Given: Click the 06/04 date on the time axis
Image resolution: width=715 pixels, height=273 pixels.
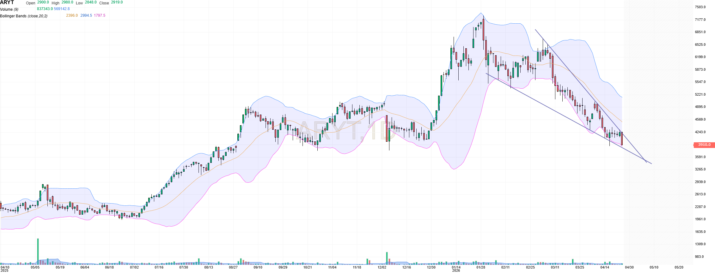Looking at the screenshot, I should (x=85, y=268).
